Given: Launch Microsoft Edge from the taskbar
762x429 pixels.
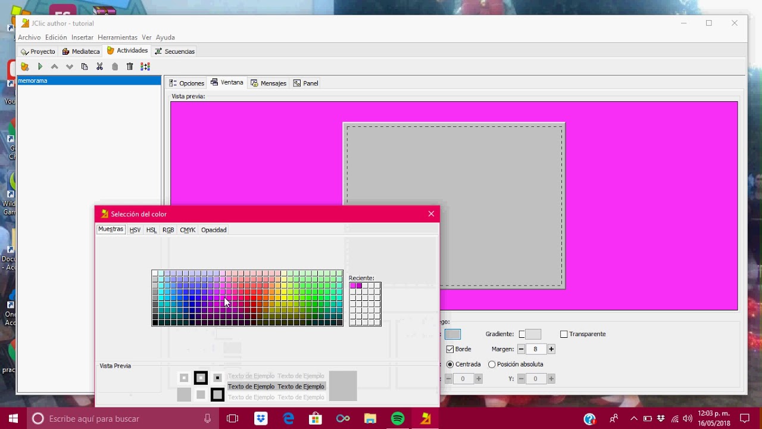Looking at the screenshot, I should pos(289,418).
